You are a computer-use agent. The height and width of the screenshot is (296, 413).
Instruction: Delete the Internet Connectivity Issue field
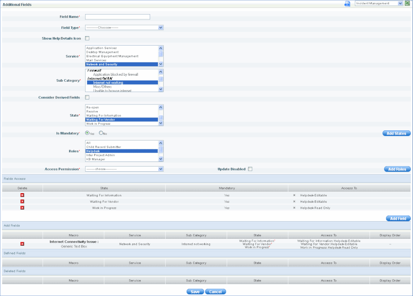pyautogui.click(x=22, y=244)
